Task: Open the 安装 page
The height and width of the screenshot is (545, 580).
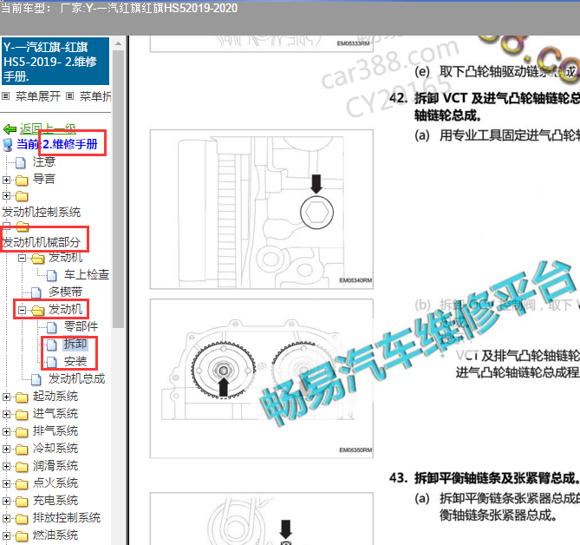Action: [75, 361]
